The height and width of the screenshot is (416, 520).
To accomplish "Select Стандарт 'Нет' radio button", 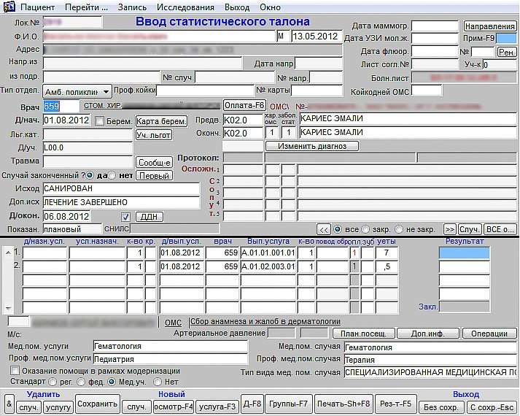I will point(158,382).
